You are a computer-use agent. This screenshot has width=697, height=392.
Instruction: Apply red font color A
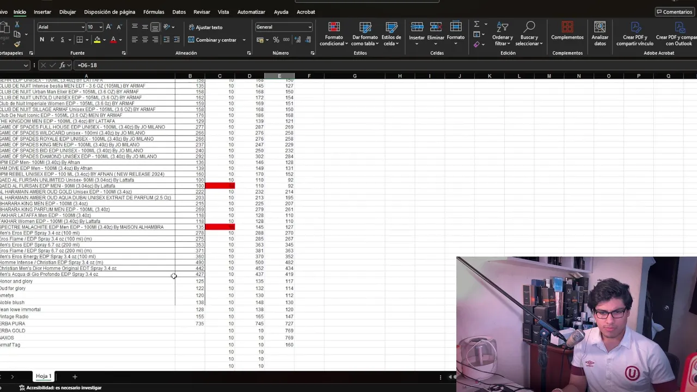113,40
